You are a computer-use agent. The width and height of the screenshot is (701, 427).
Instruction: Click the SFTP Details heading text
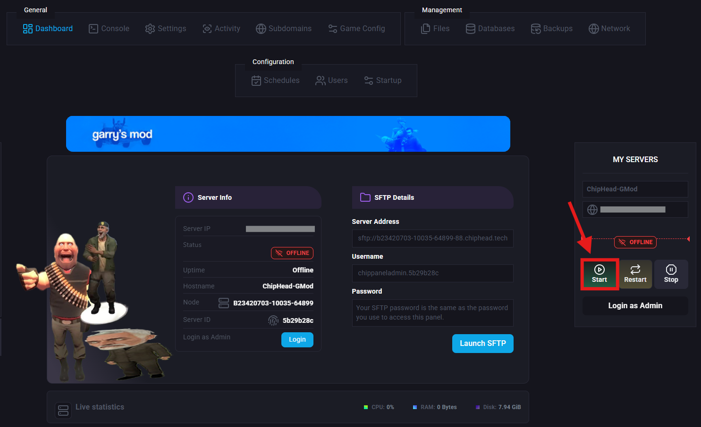pos(394,197)
